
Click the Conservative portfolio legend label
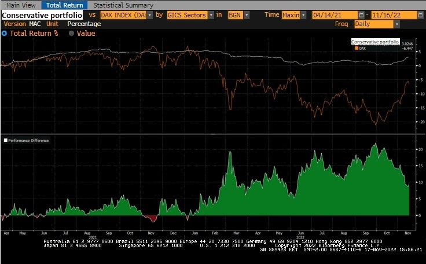[375, 42]
